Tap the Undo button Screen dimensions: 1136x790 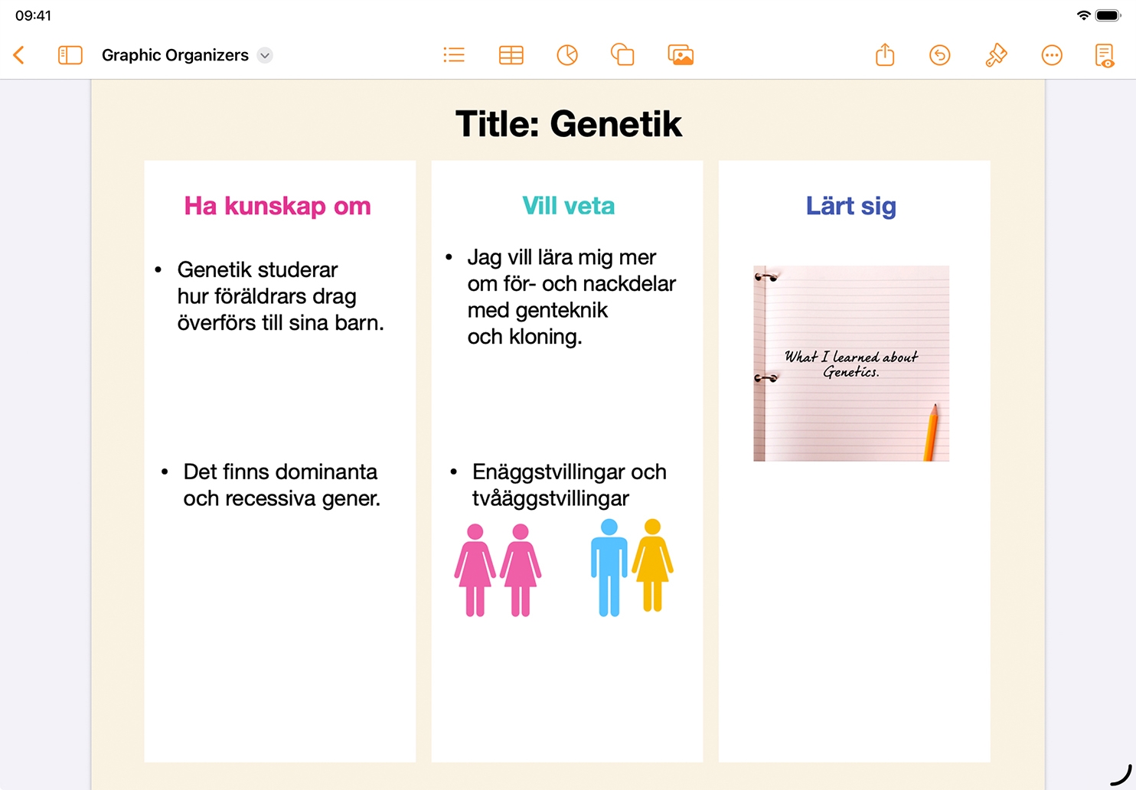(940, 55)
